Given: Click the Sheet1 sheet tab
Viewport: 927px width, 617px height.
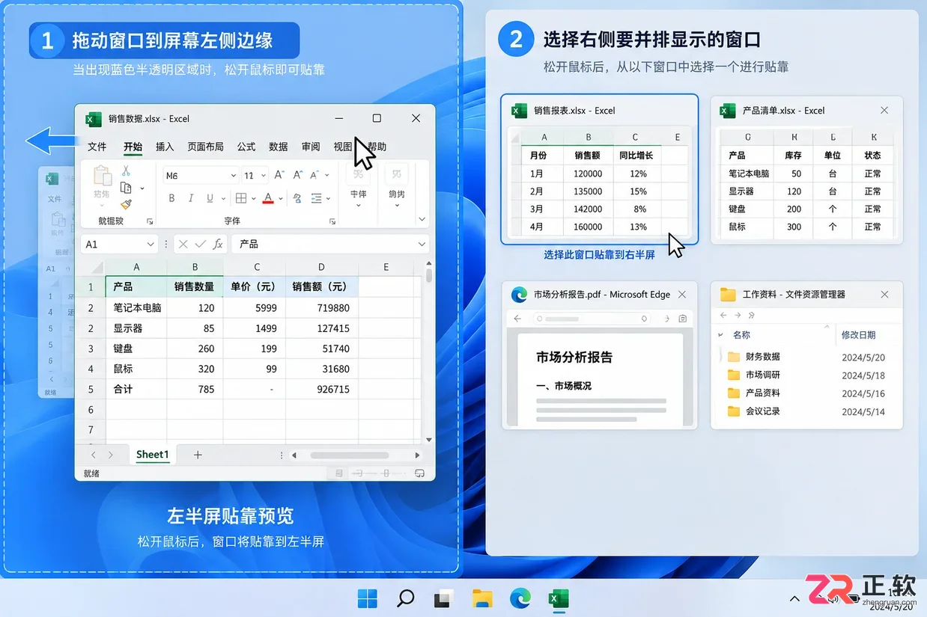Looking at the screenshot, I should coord(152,455).
